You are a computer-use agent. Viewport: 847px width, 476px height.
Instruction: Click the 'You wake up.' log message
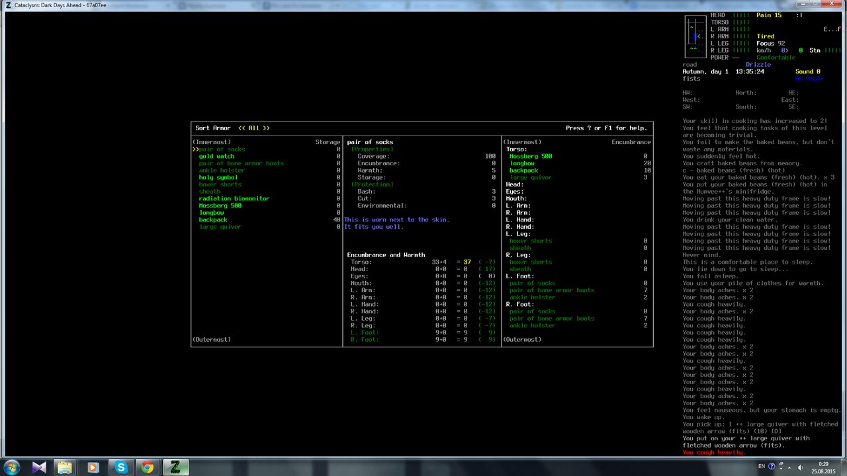tap(705, 417)
